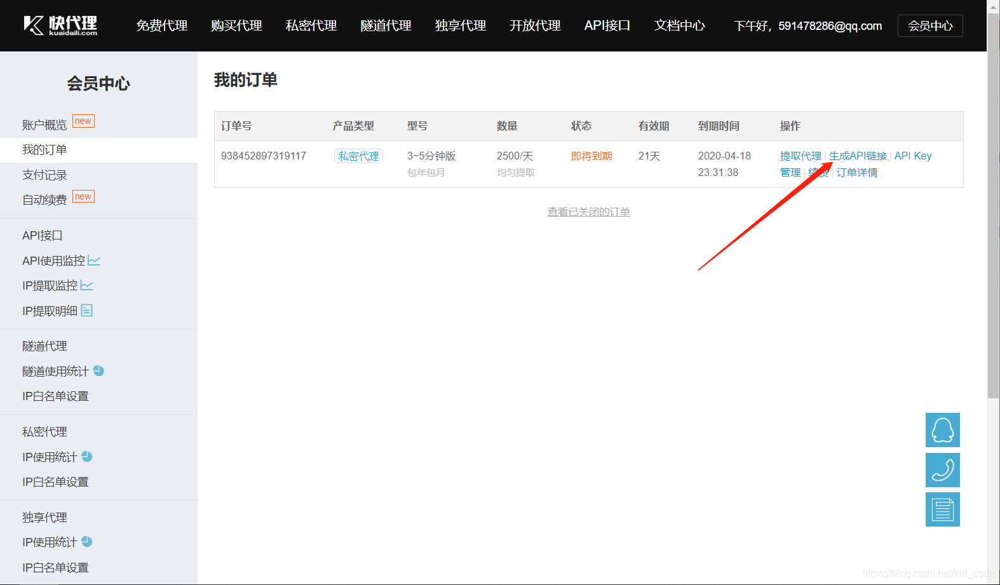Screen dimensions: 1000x585
Task: Select 隧道使用统计 in sidebar
Action: tap(55, 371)
